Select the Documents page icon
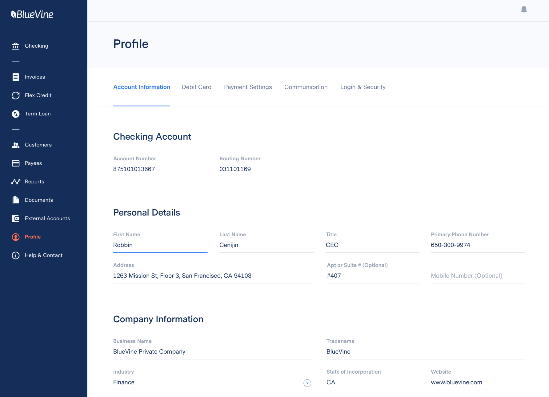The height and width of the screenshot is (397, 549). pyautogui.click(x=15, y=200)
